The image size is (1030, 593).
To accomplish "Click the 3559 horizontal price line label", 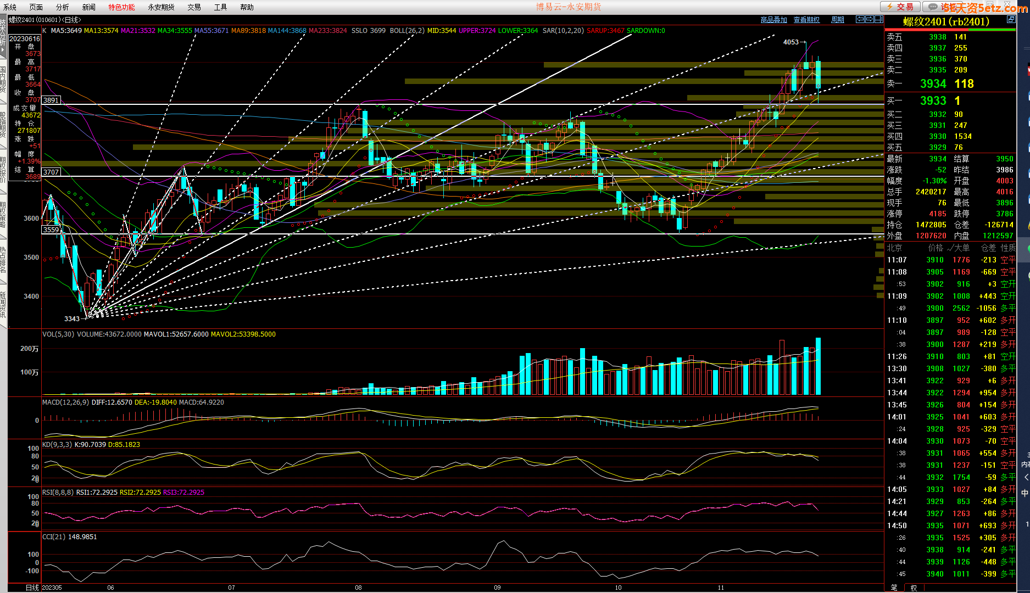I will coord(51,230).
